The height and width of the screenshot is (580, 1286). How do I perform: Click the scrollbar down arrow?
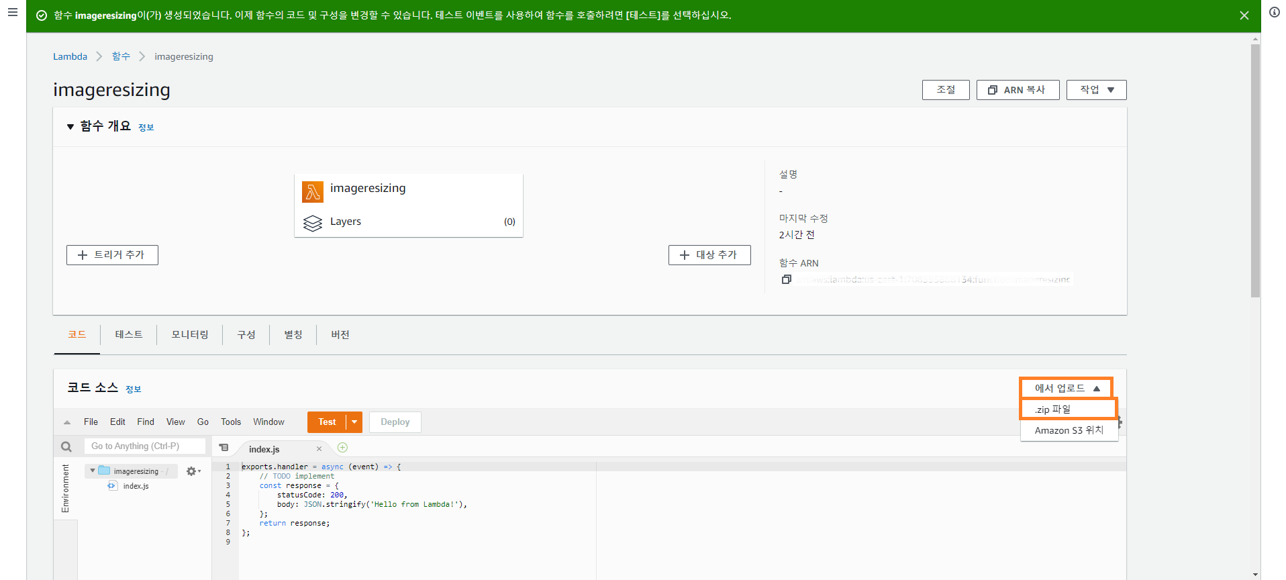tap(1255, 575)
